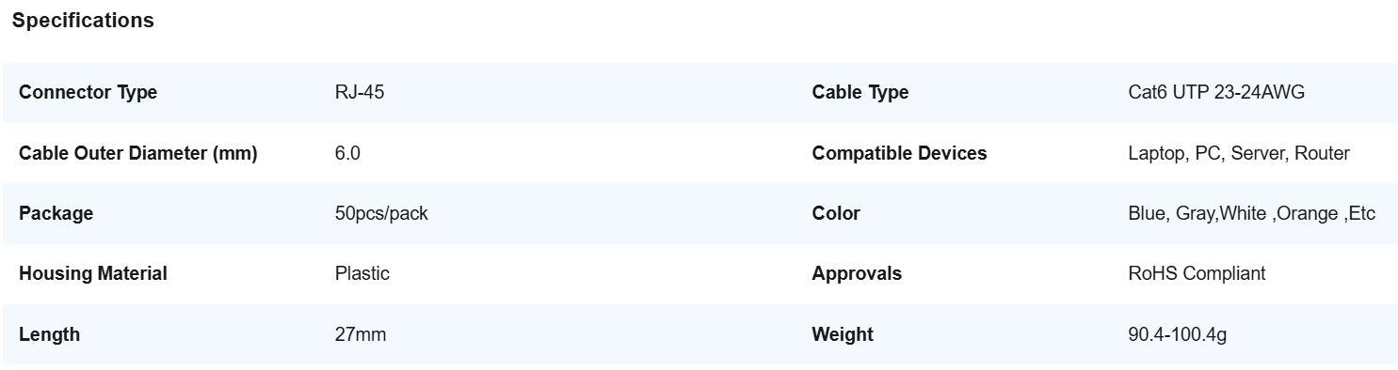Select the Color label
The height and width of the screenshot is (370, 1398).
point(836,213)
